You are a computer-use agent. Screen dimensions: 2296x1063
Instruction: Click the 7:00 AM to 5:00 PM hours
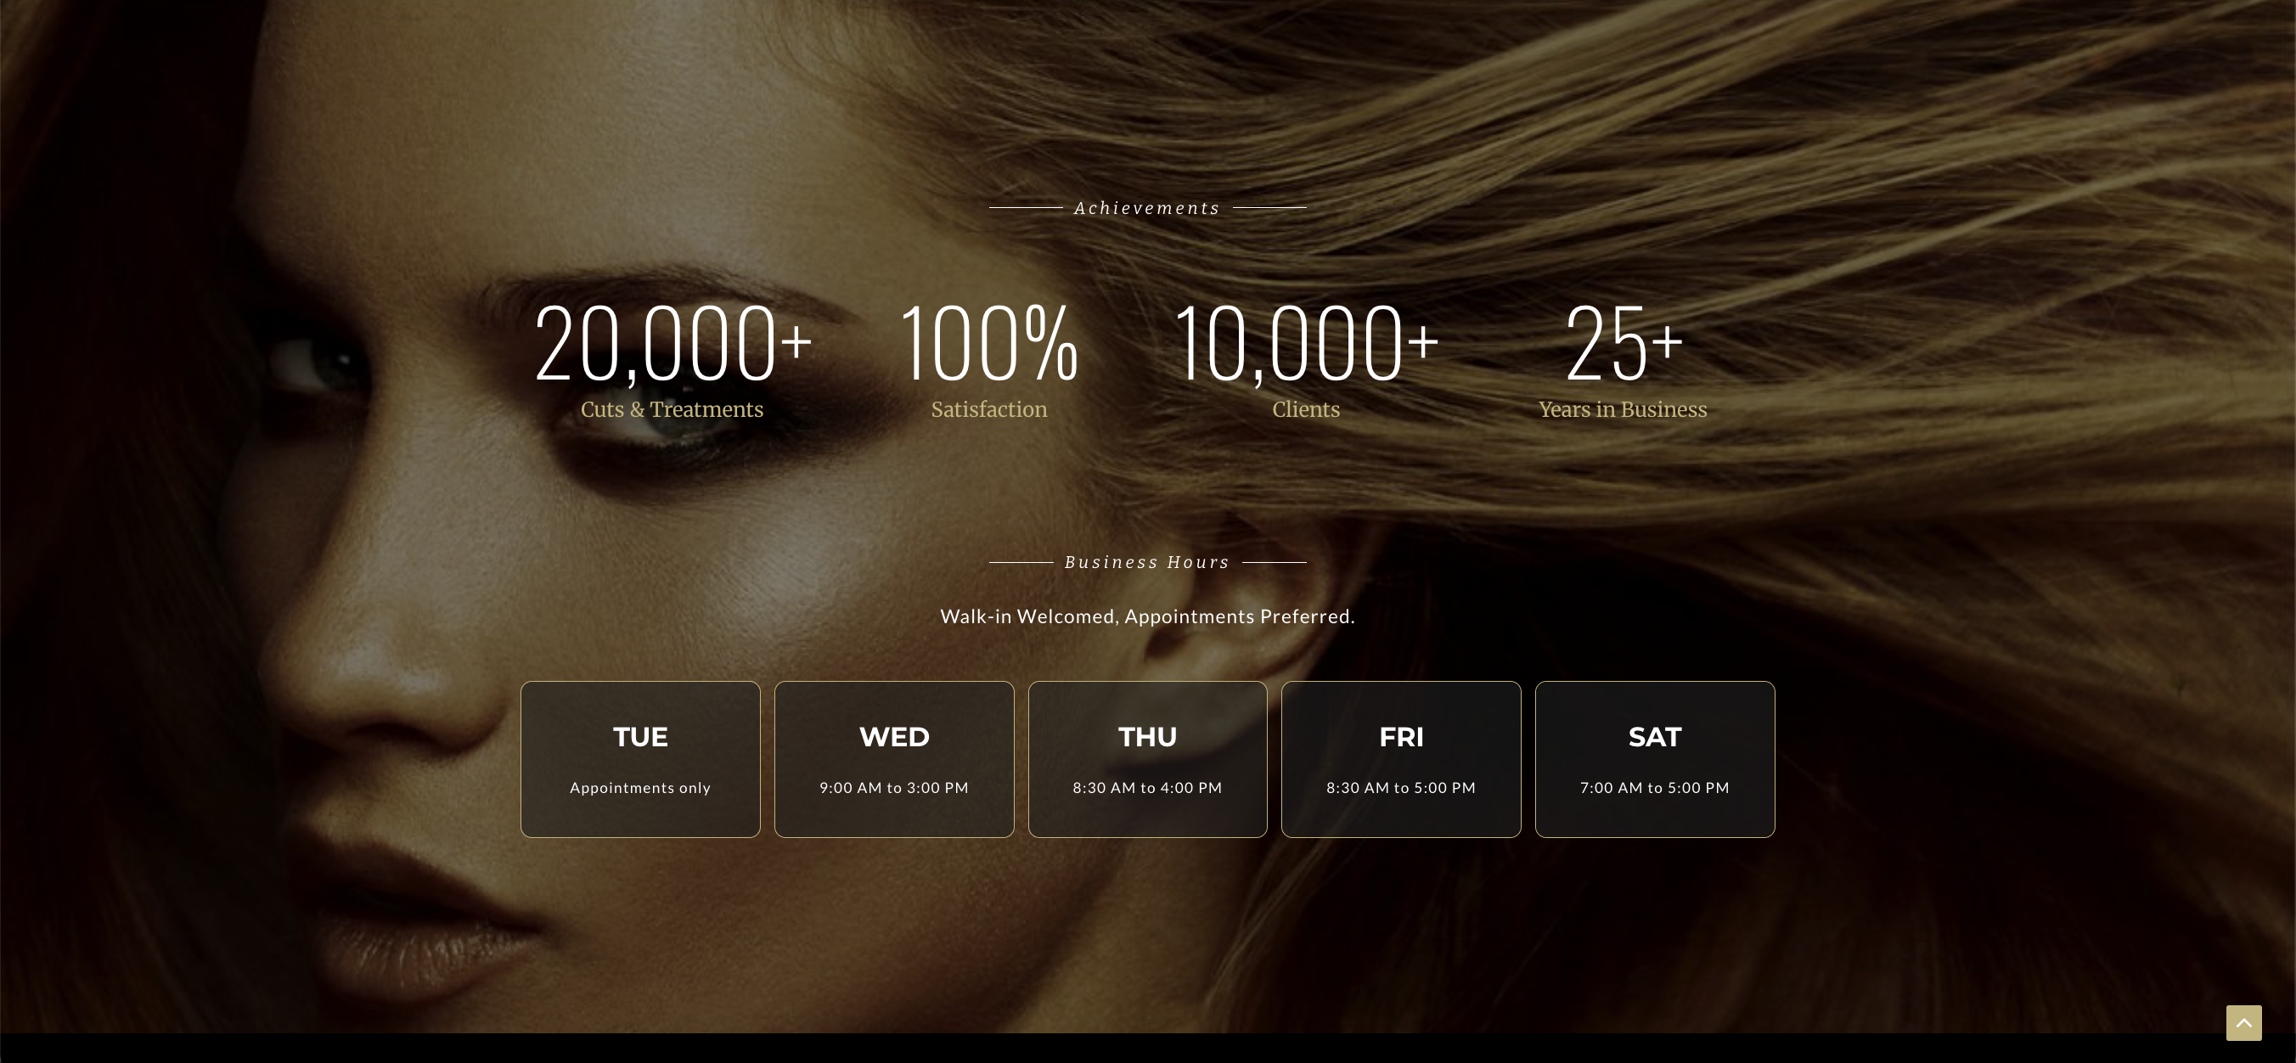1654,788
